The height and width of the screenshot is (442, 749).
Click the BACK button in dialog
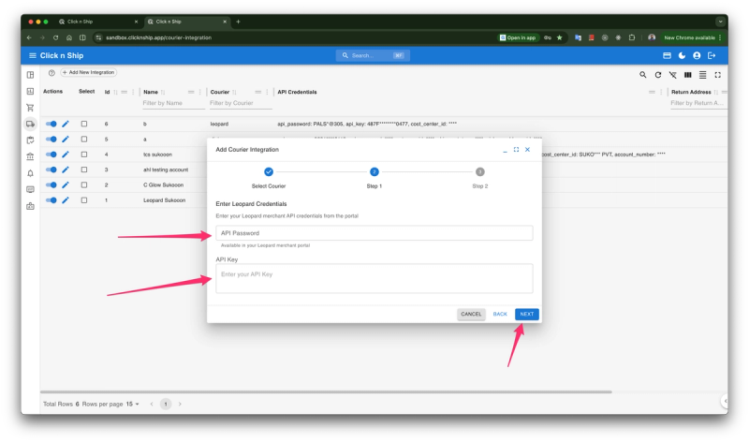click(500, 314)
